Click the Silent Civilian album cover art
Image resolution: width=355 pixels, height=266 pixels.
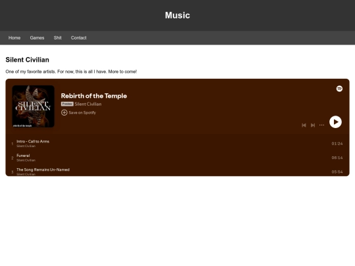pyautogui.click(x=34, y=106)
